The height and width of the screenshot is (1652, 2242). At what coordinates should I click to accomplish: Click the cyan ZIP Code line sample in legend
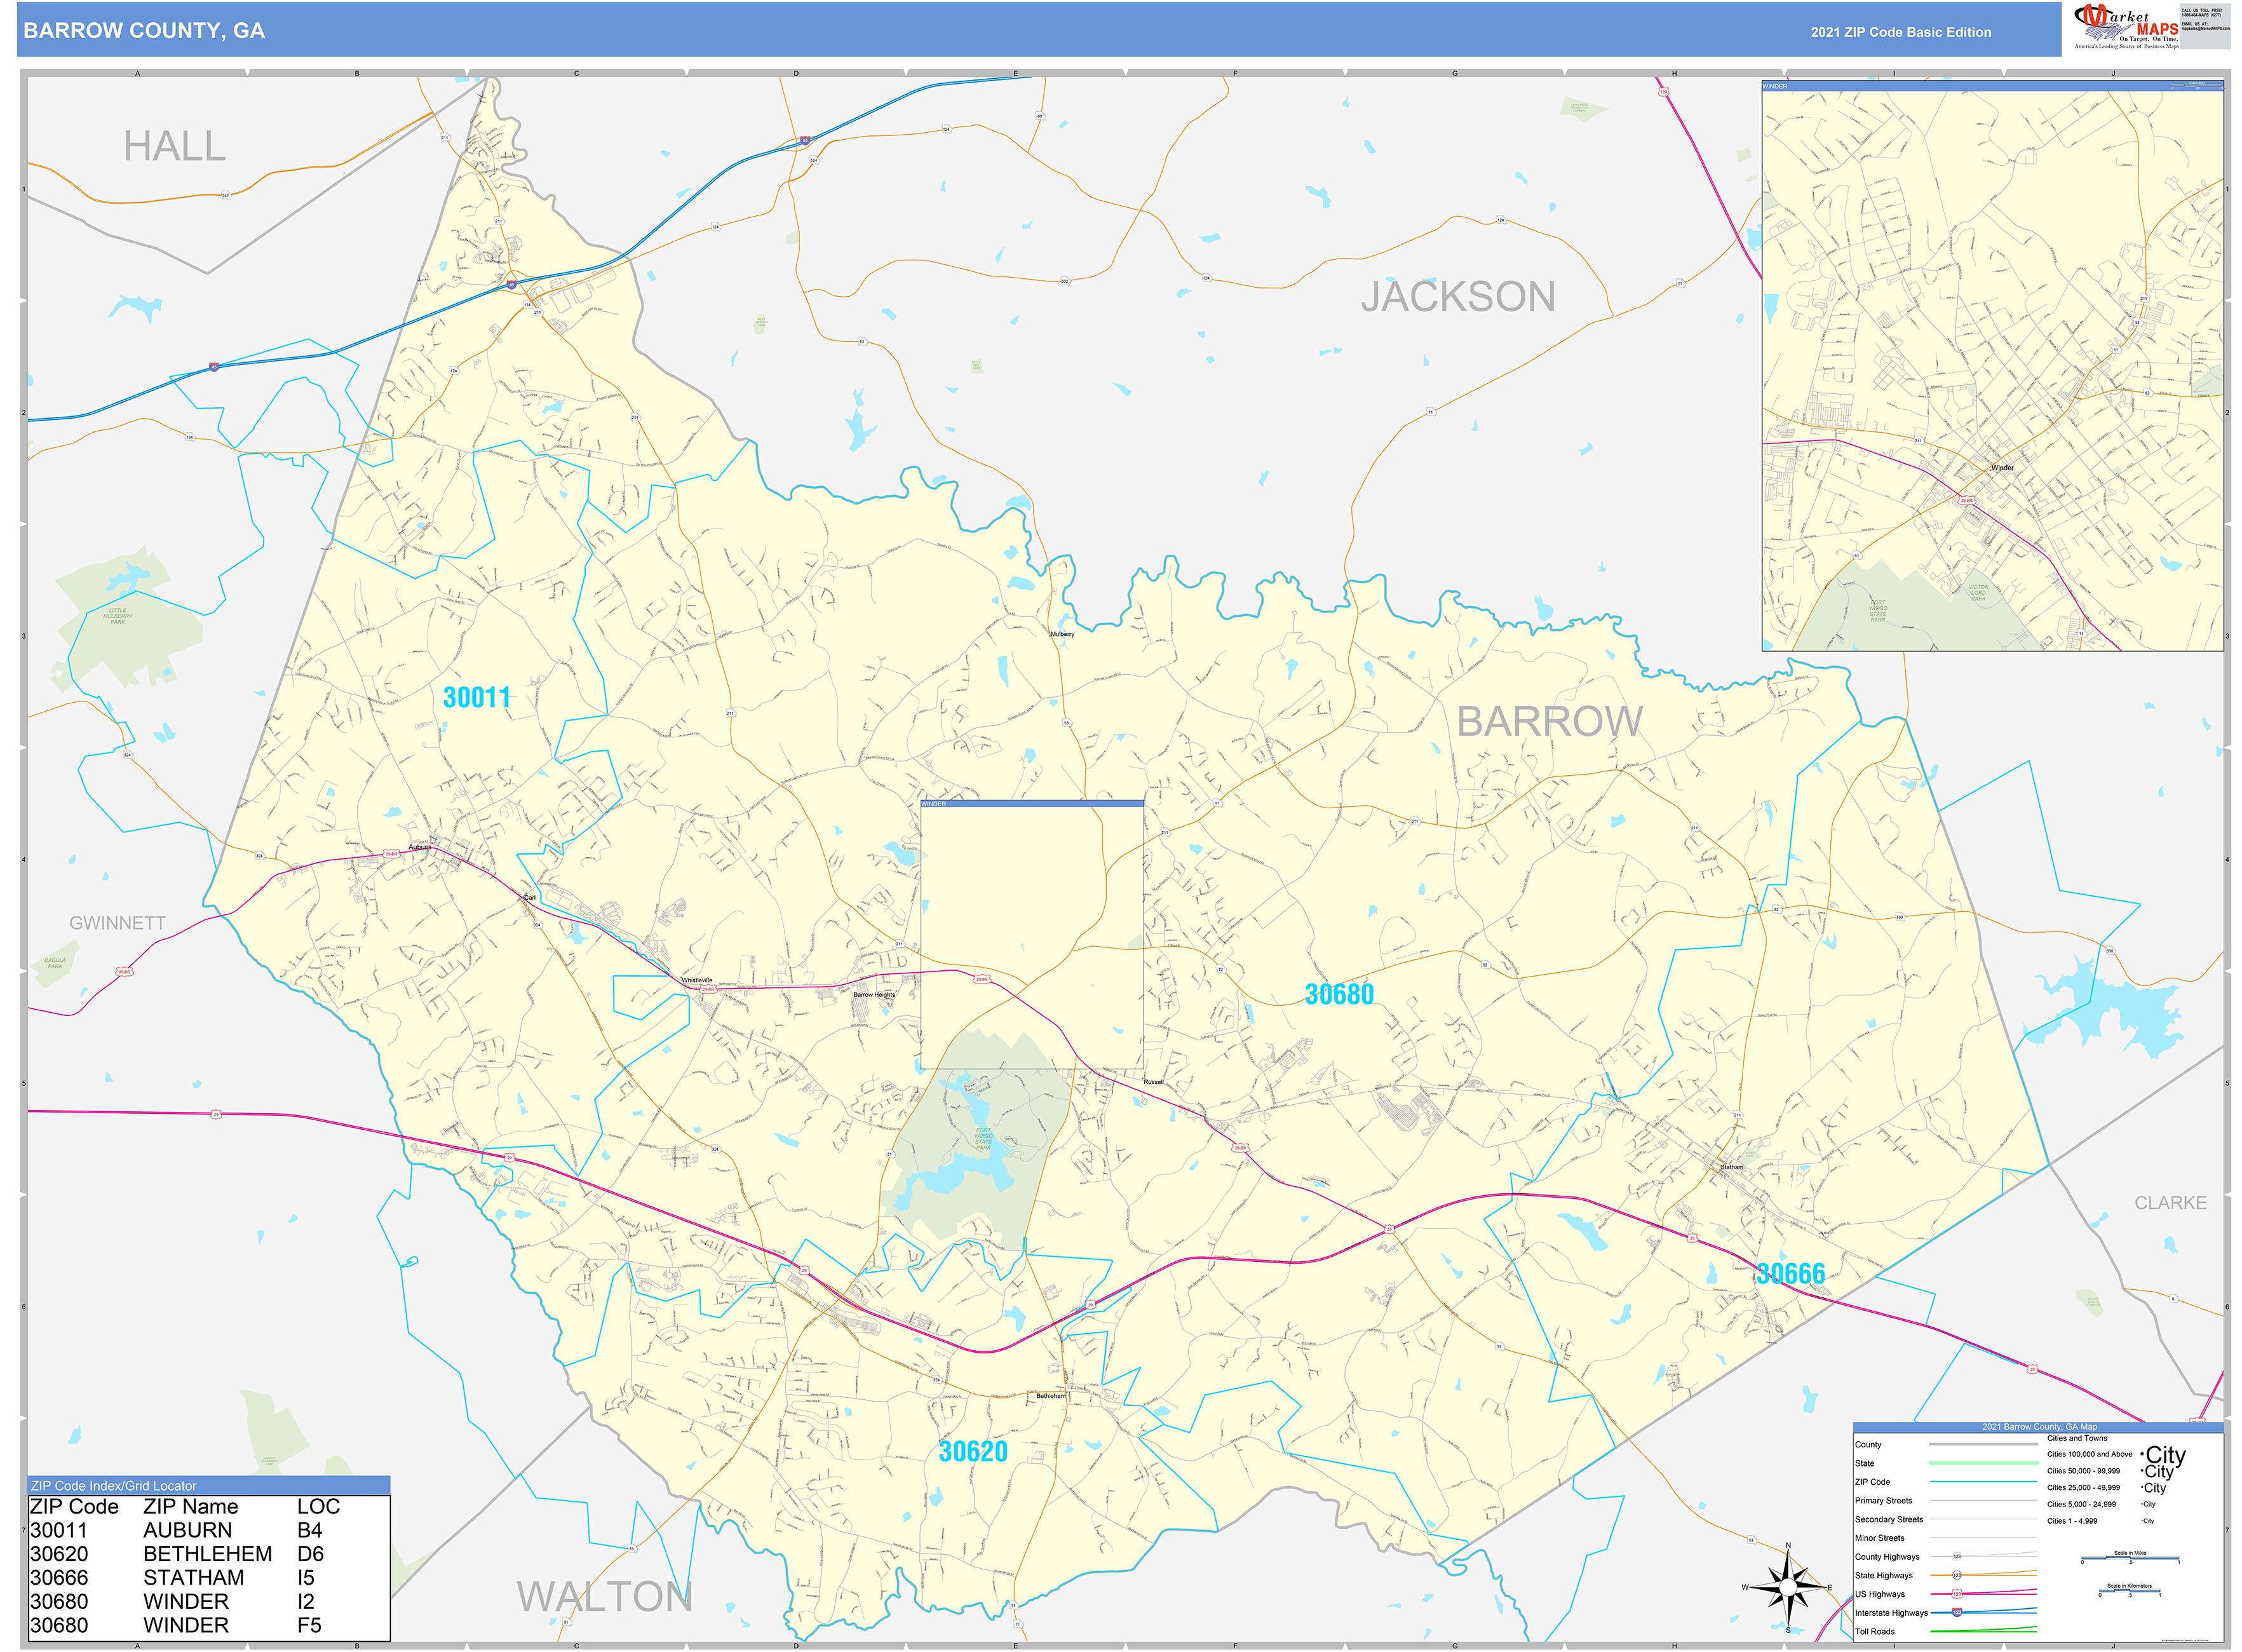click(1983, 1482)
